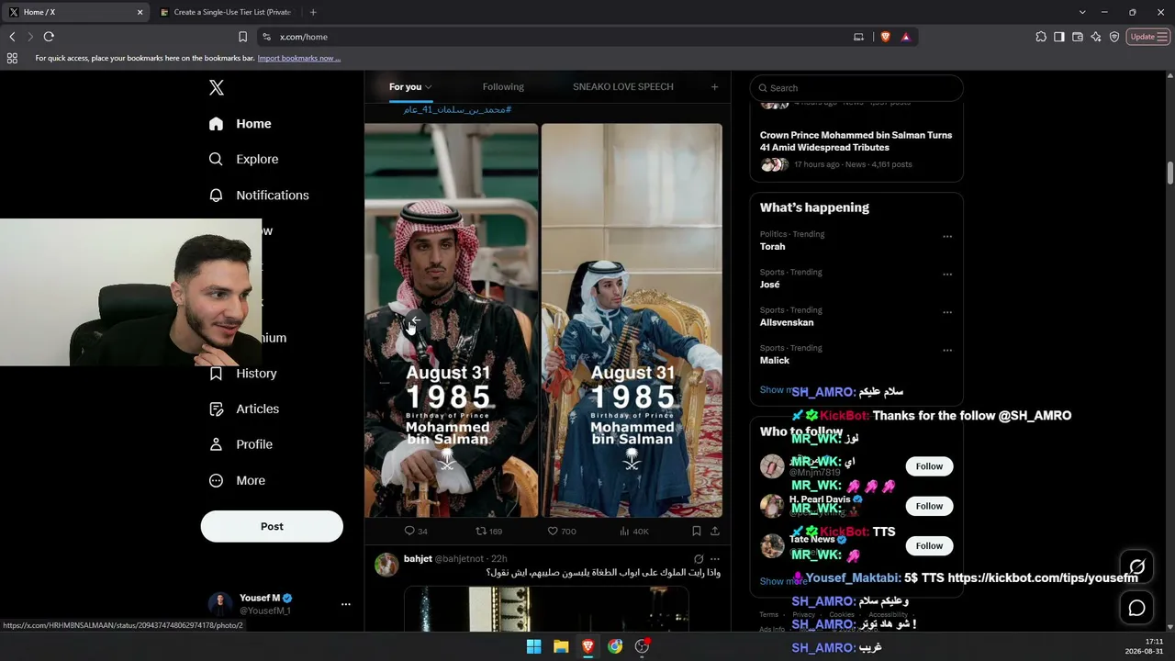The image size is (1175, 661).
Task: Open the Explore page from the sidebar
Action: (x=243, y=159)
